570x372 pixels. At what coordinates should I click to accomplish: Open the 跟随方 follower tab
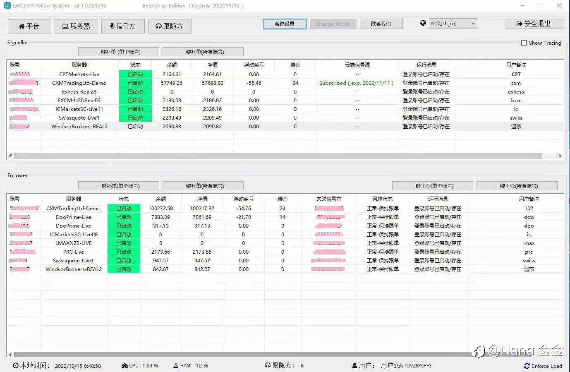coord(170,26)
